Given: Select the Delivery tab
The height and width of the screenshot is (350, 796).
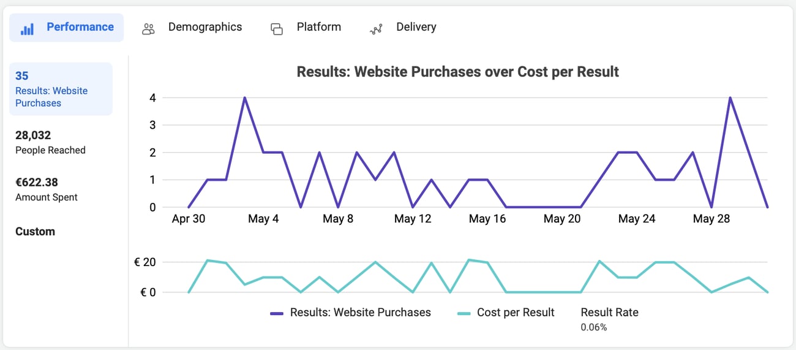Looking at the screenshot, I should (416, 27).
